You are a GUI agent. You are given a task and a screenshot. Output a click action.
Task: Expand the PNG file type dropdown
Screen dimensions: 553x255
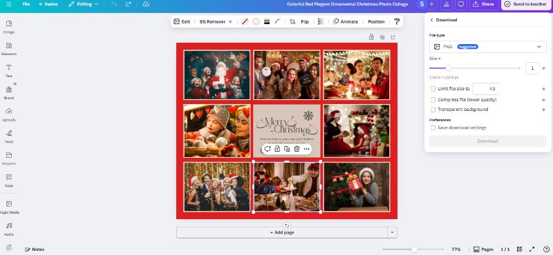tap(488, 47)
